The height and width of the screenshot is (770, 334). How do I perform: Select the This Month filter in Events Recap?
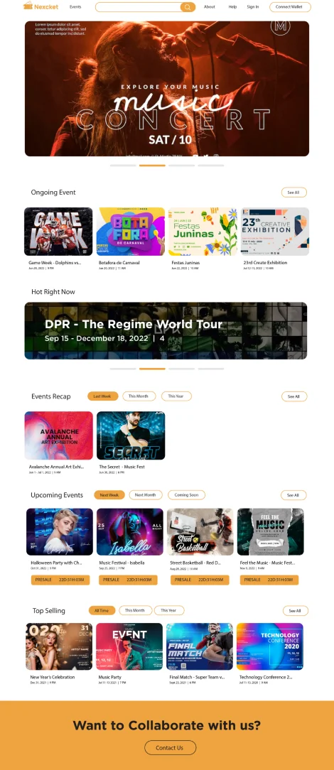(x=139, y=396)
